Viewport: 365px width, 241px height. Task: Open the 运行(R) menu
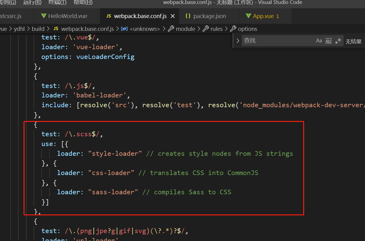(x=32, y=2)
